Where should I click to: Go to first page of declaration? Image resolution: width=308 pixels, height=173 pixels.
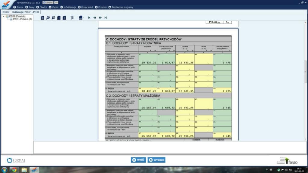point(89,18)
